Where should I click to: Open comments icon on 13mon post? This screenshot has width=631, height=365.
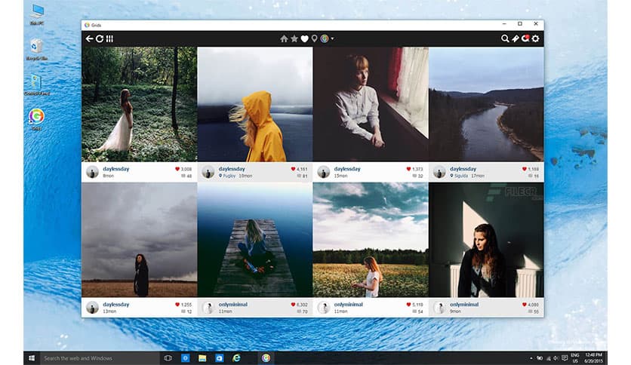(x=183, y=311)
